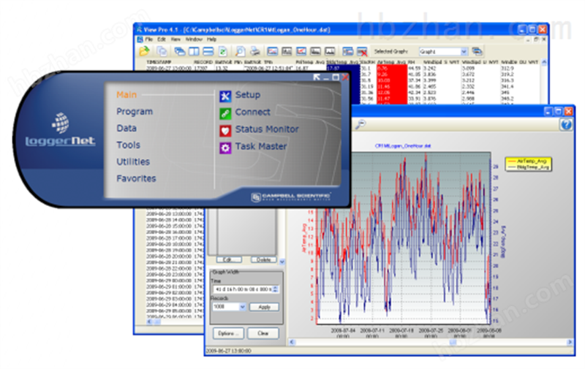
Task: Switch to the Utilities category
Action: click(x=133, y=161)
